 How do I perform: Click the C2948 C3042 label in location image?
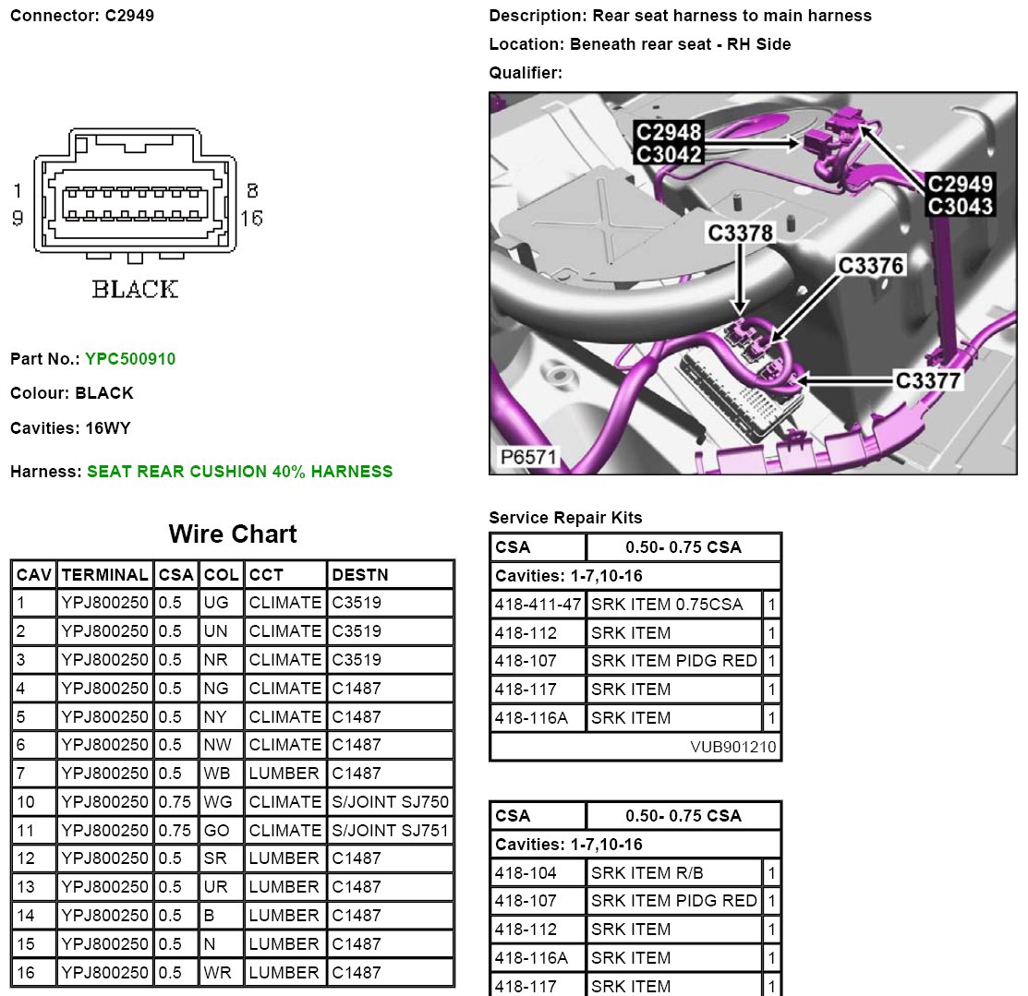click(x=668, y=143)
